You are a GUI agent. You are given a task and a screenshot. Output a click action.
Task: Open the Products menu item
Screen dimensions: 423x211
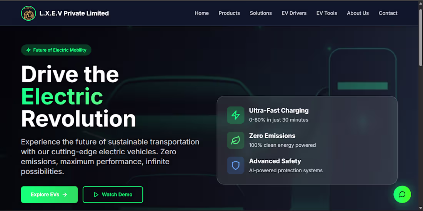coord(229,13)
